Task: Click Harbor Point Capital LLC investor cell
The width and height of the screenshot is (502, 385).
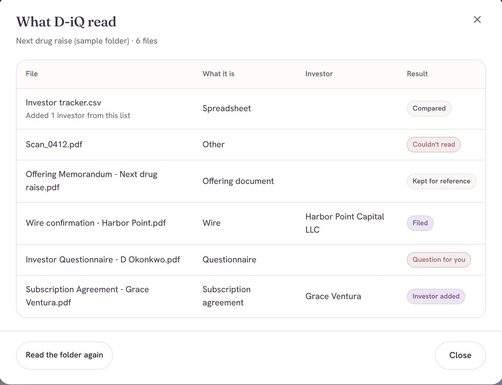Action: pyautogui.click(x=345, y=223)
